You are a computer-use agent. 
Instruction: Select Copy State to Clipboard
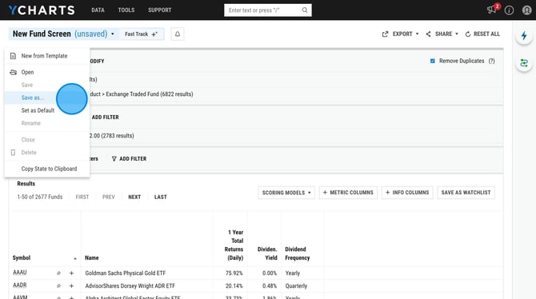click(x=47, y=169)
